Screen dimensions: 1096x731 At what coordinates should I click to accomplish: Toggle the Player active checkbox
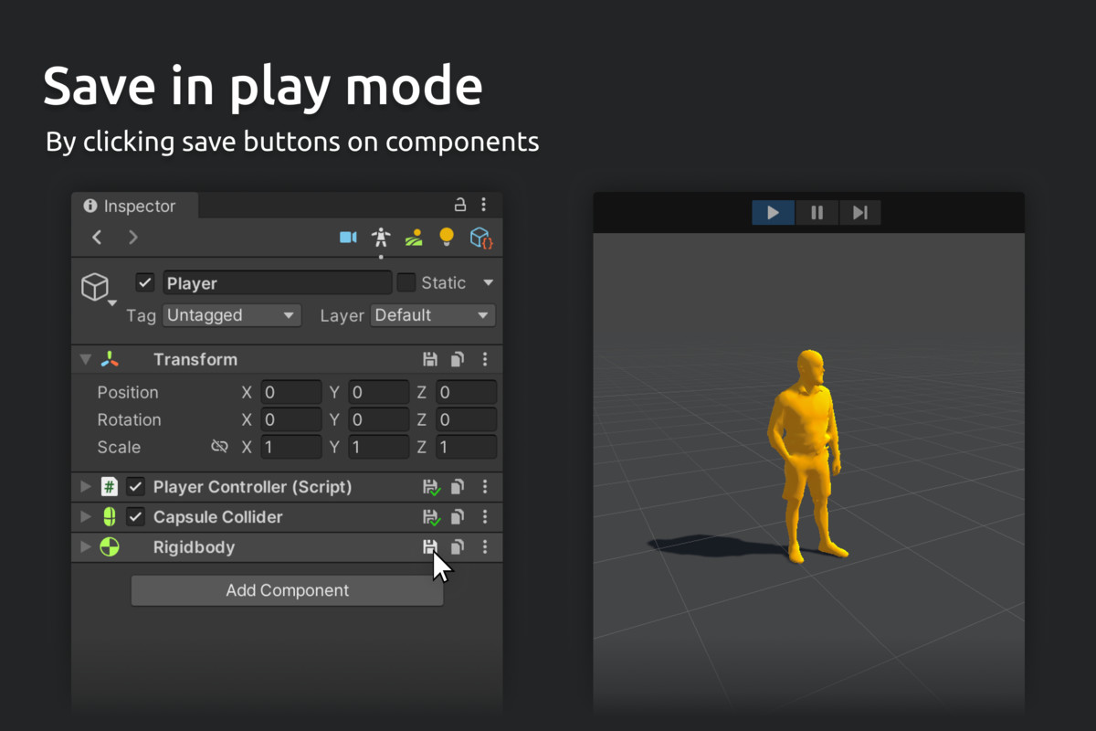(x=144, y=282)
